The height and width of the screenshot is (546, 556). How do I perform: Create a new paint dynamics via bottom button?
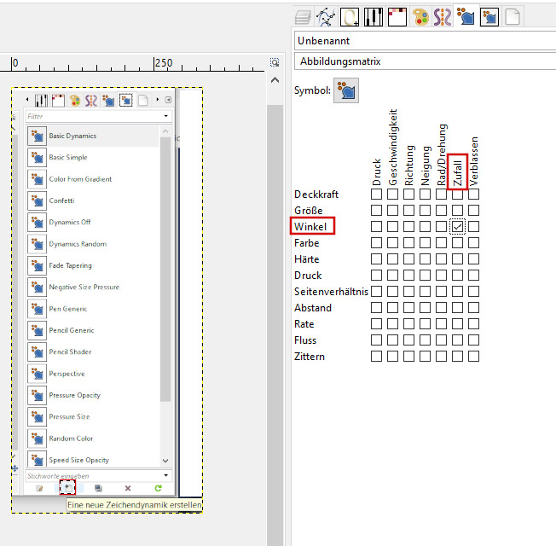point(68,487)
